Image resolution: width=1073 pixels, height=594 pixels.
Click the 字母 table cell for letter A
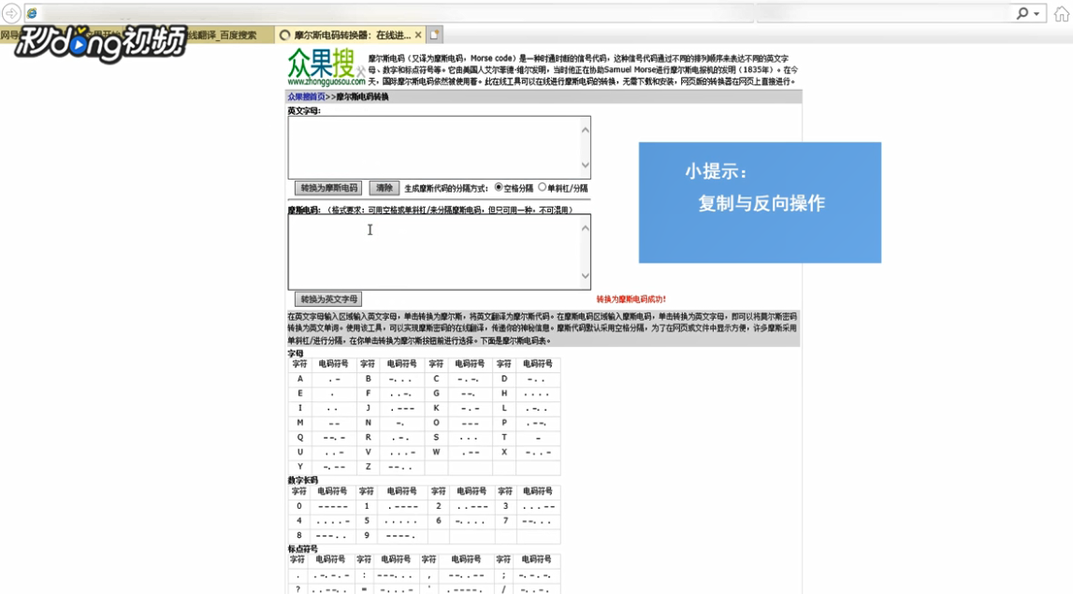(299, 379)
